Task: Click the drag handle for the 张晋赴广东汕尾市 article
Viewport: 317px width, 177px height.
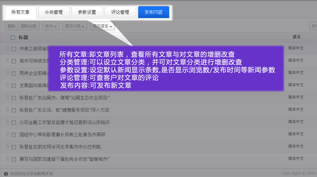Action: 7,97
